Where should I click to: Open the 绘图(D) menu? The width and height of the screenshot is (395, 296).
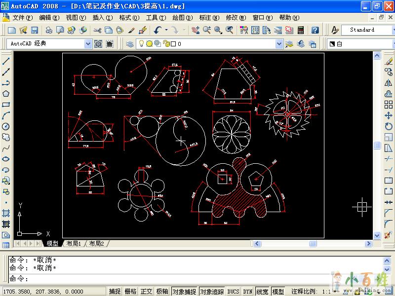182,17
